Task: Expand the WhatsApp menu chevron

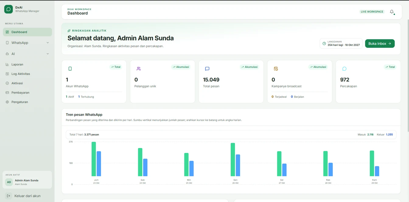Action: click(47, 43)
